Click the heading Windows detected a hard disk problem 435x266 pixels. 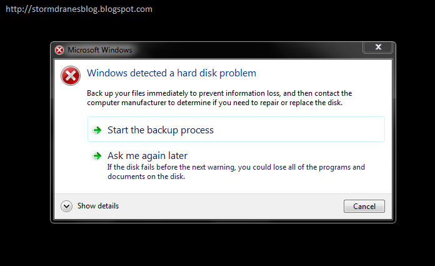coord(171,73)
